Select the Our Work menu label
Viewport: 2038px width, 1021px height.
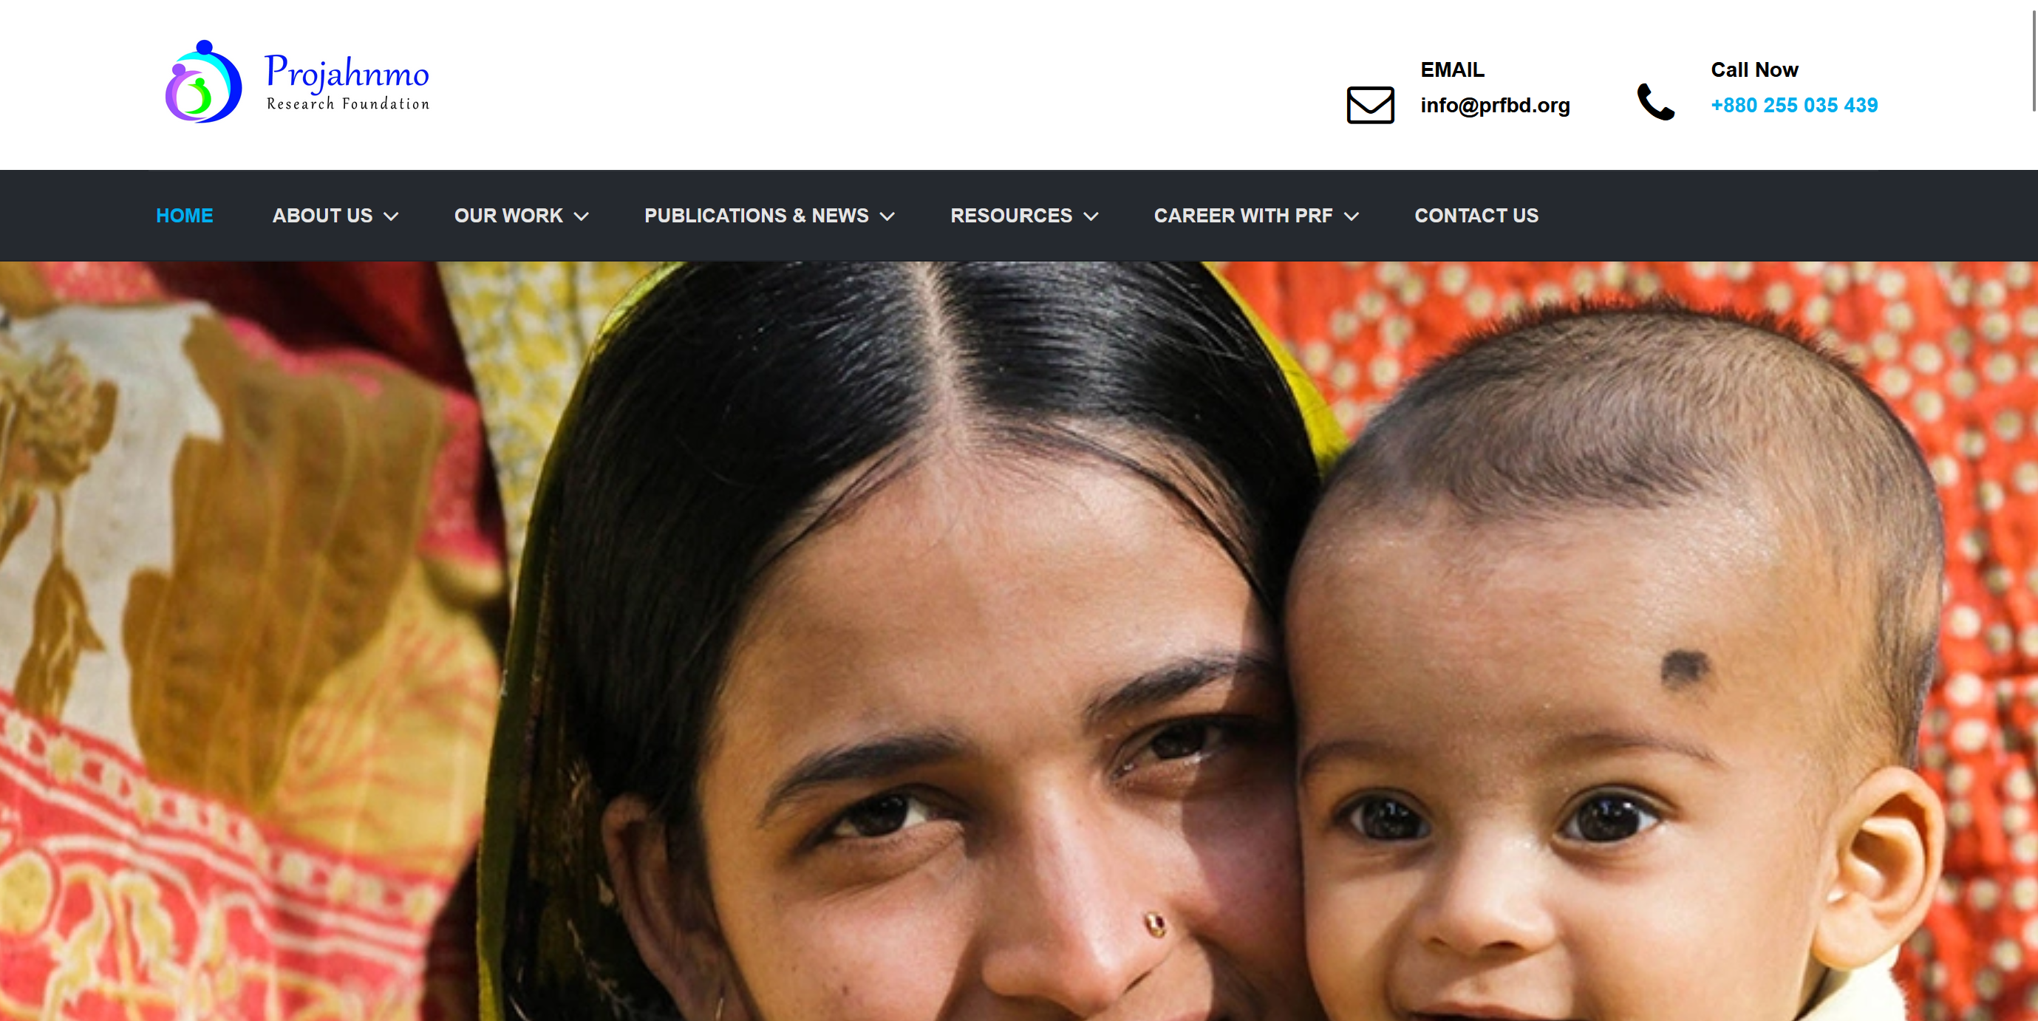click(x=508, y=216)
